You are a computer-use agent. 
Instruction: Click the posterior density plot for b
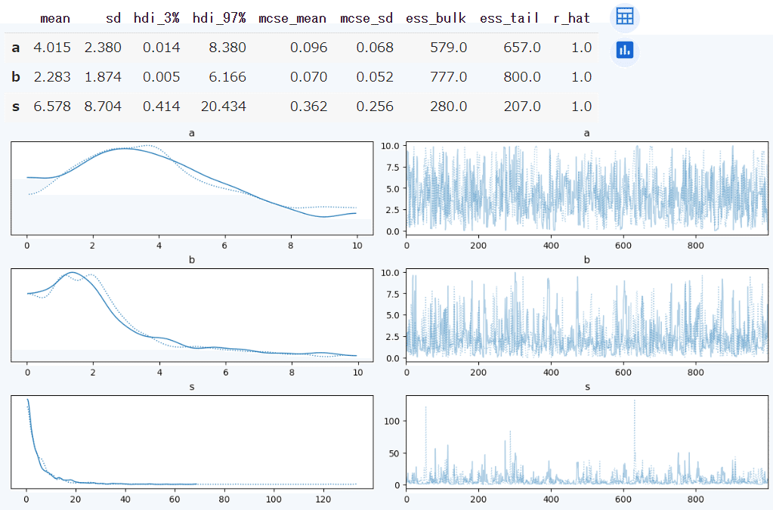click(x=192, y=315)
